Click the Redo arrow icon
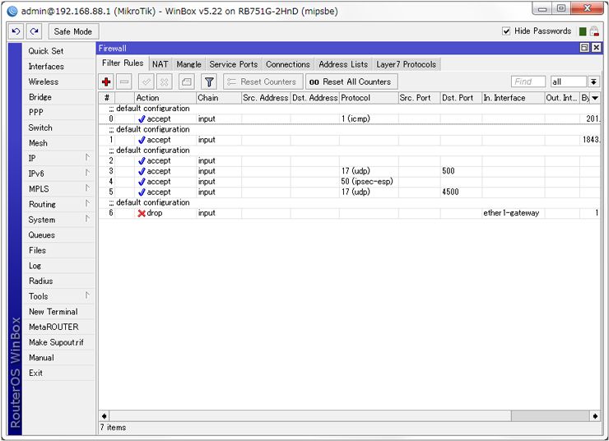 [x=35, y=31]
